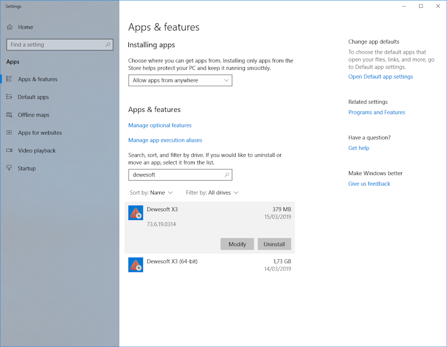Screen dimensions: 447x347
Task: Click the Get help link
Action: (x=359, y=148)
